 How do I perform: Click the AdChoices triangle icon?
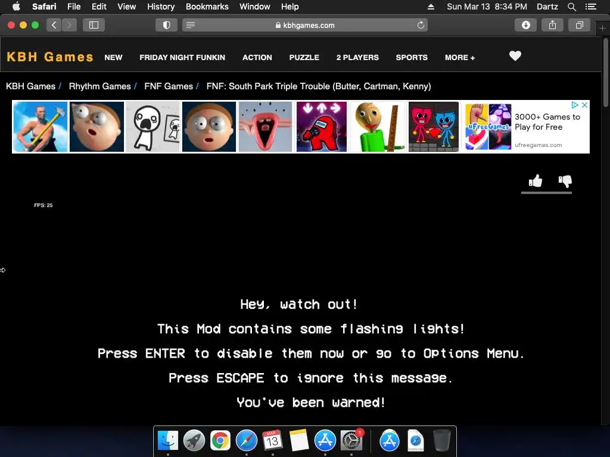575,105
